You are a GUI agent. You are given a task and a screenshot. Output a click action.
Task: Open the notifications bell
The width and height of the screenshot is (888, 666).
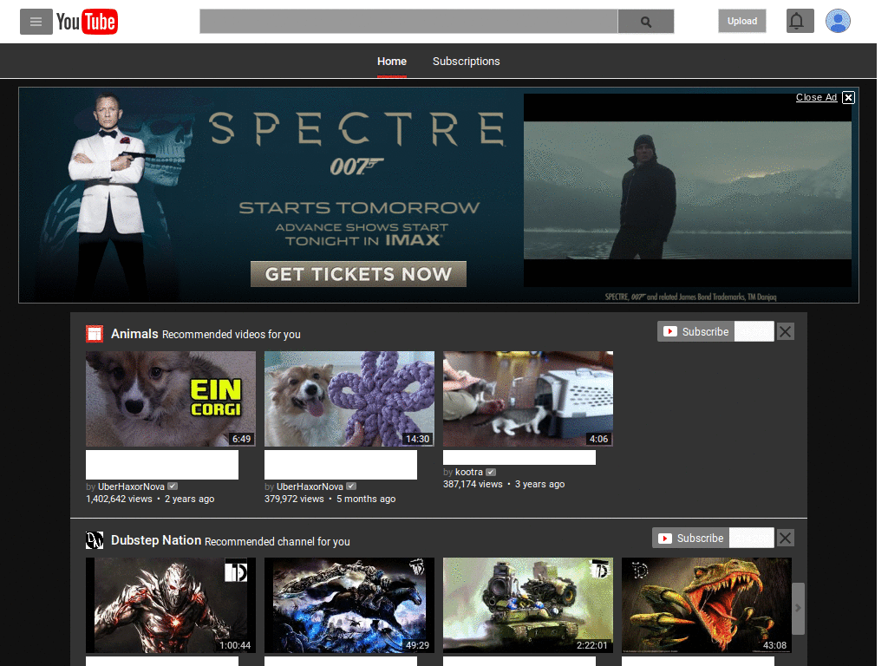[800, 21]
